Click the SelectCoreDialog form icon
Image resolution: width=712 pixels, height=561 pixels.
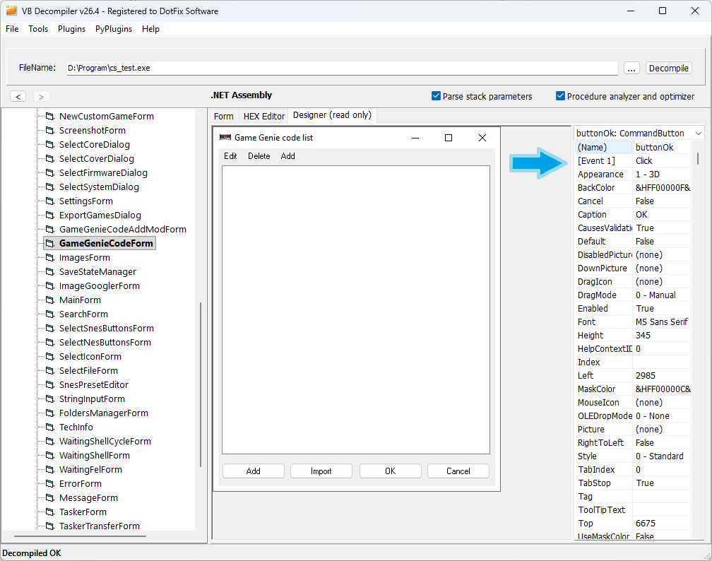point(50,144)
